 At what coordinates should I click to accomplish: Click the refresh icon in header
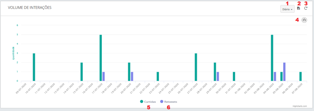305,8
